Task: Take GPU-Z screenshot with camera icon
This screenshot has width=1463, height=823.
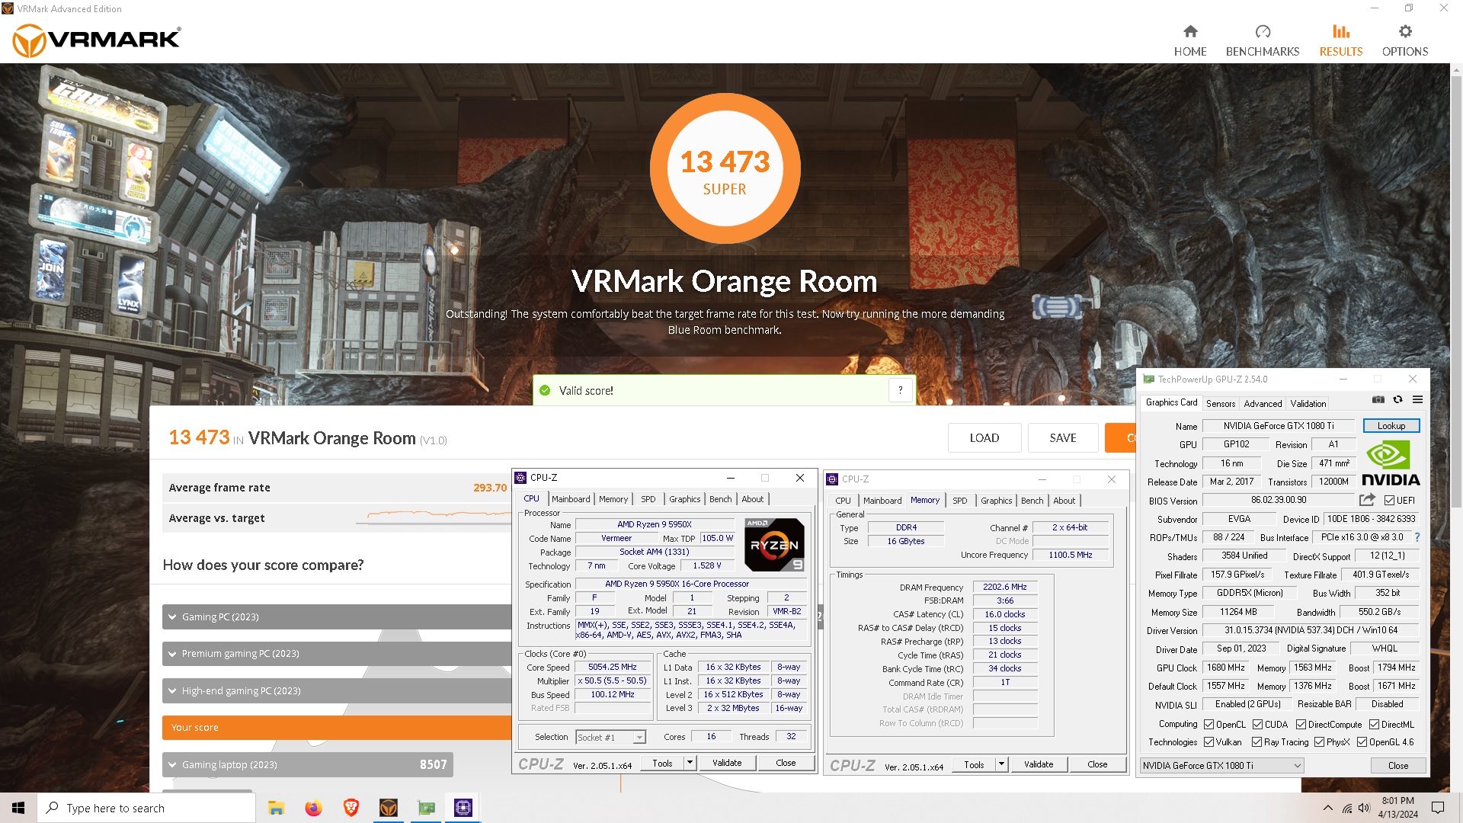Action: [1378, 399]
